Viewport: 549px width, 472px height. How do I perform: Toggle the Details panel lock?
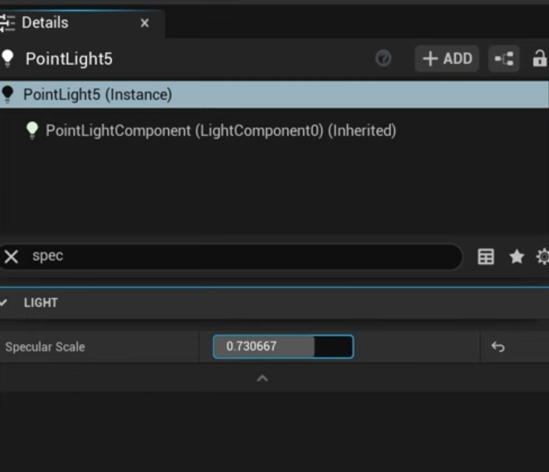point(540,59)
